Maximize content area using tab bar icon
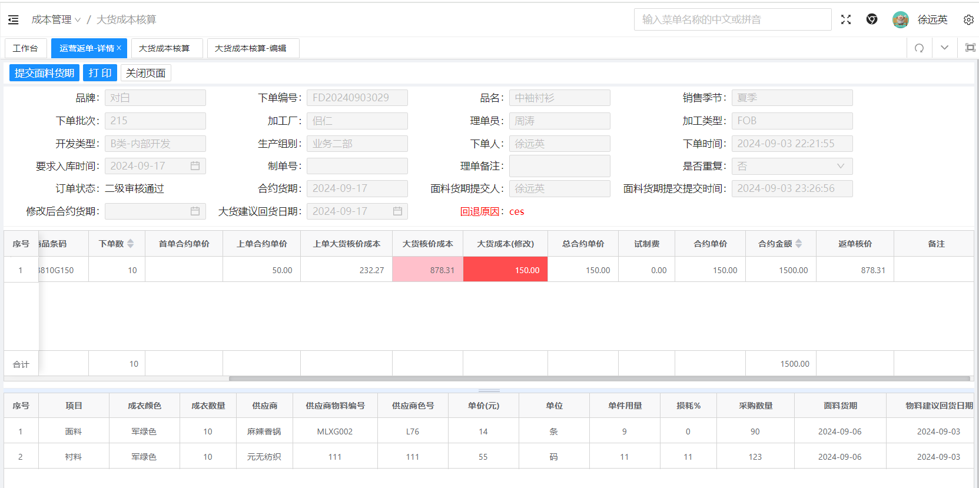The height and width of the screenshot is (488, 979). [x=970, y=48]
